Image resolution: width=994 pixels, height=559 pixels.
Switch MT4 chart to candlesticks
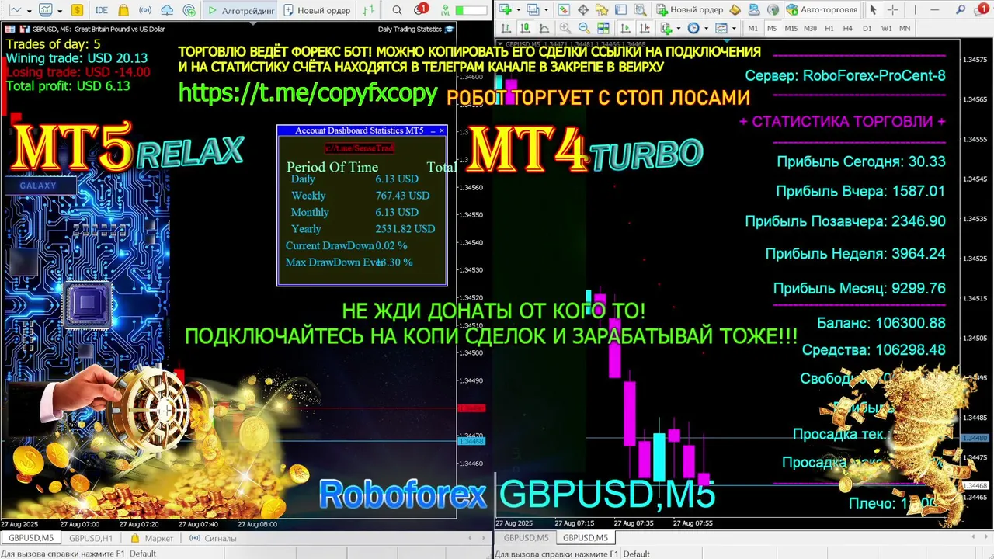point(524,28)
